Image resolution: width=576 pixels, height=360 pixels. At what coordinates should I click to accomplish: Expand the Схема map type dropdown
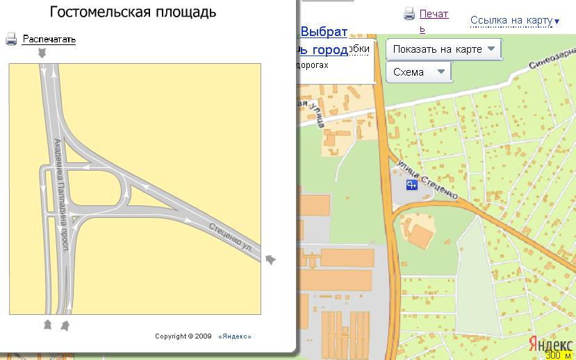click(418, 72)
